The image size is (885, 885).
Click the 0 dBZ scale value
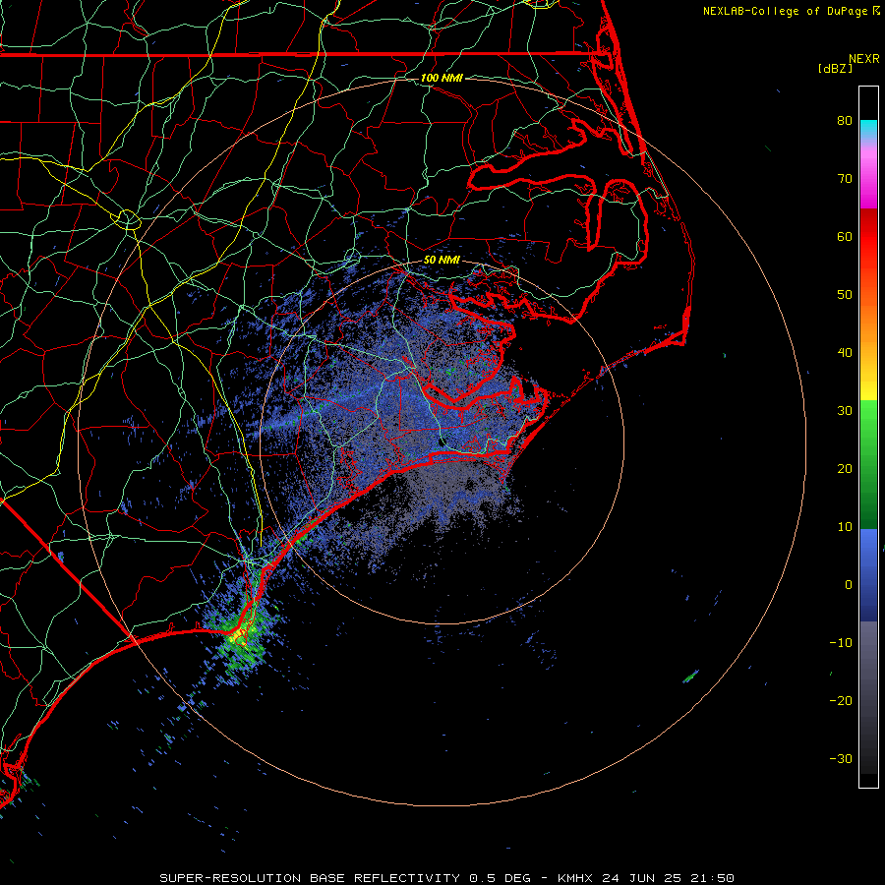click(849, 585)
